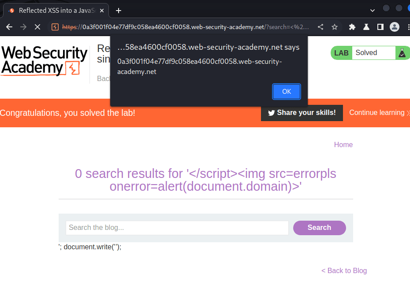
Task: Click the Burp Suite flask extension icon
Action: coord(366,27)
